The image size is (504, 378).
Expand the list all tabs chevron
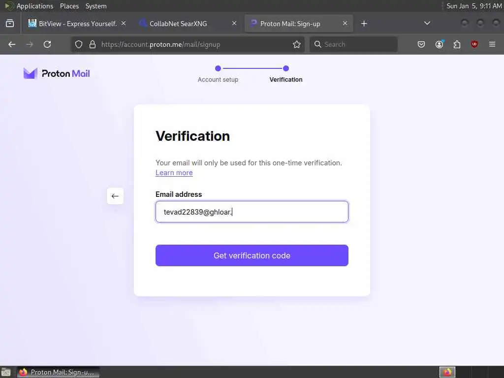pyautogui.click(x=427, y=23)
